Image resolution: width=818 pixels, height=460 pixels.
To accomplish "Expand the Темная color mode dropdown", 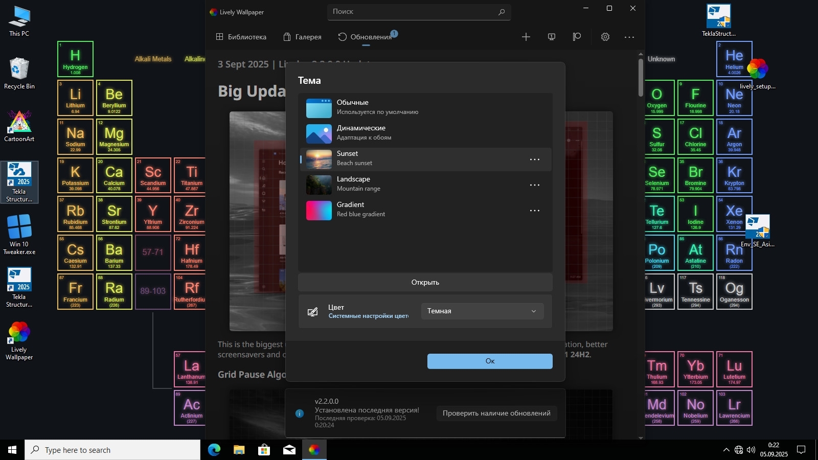I will [x=482, y=311].
